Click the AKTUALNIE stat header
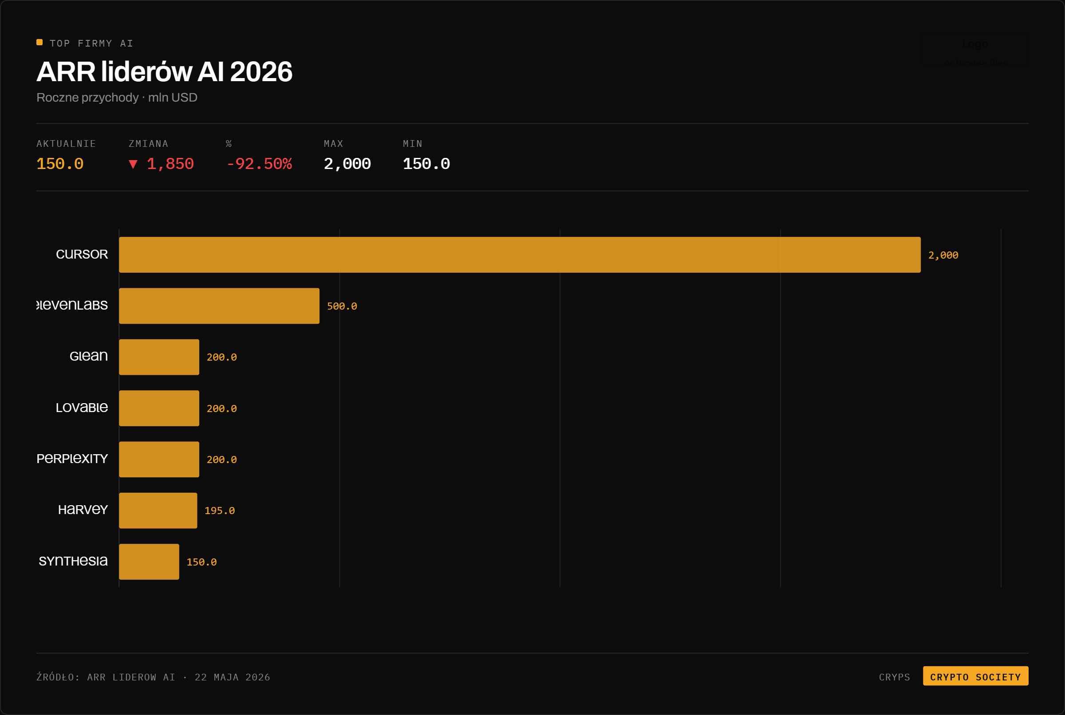1065x715 pixels. 66,144
